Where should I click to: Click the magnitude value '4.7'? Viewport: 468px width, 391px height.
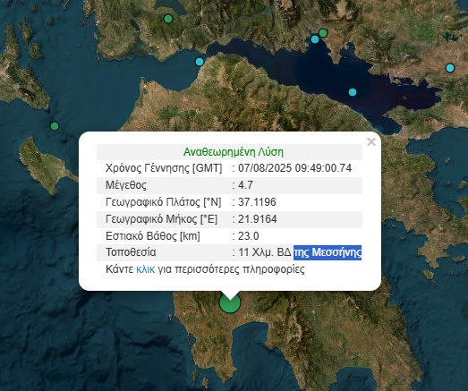pos(245,185)
